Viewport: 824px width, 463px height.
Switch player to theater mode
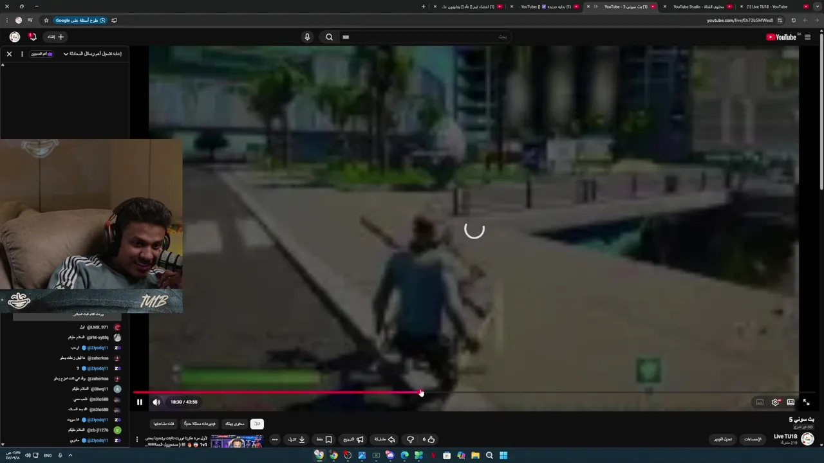point(791,402)
